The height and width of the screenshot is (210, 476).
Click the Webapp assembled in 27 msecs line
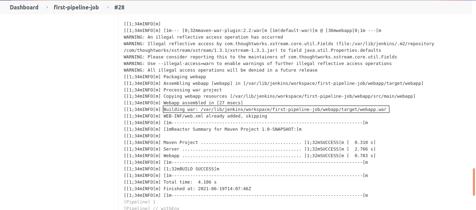(x=183, y=103)
